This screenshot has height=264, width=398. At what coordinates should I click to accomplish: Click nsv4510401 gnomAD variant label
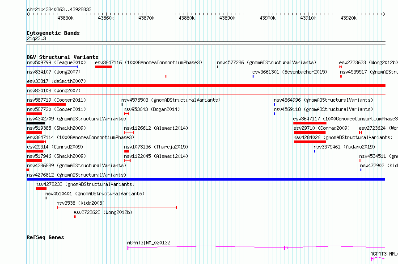tap(95, 194)
